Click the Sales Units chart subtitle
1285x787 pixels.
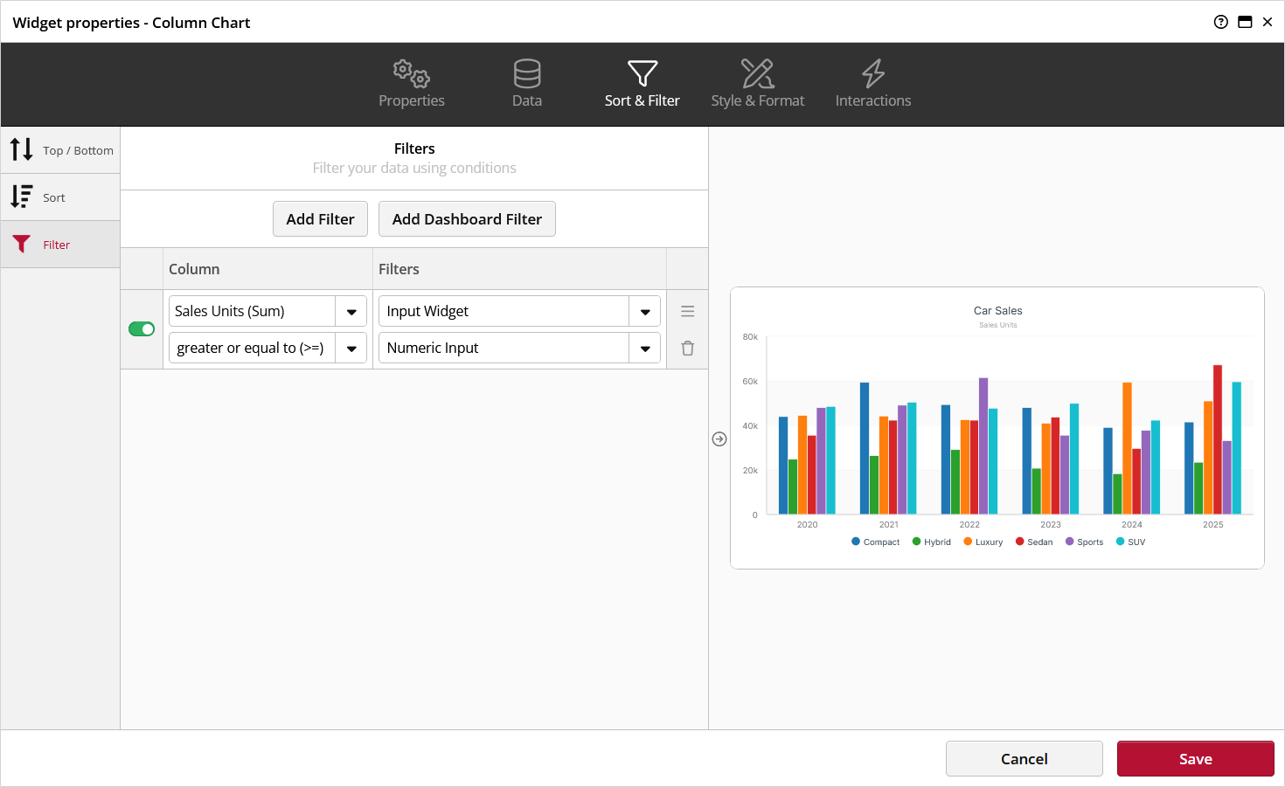point(997,325)
